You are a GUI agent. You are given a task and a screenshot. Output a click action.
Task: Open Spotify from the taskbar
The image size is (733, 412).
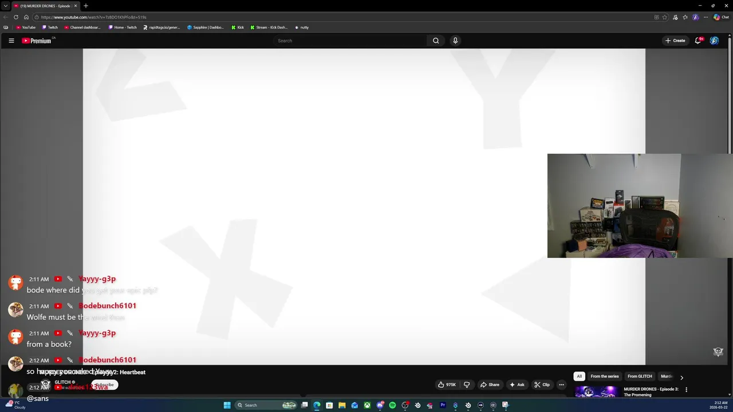coord(392,405)
